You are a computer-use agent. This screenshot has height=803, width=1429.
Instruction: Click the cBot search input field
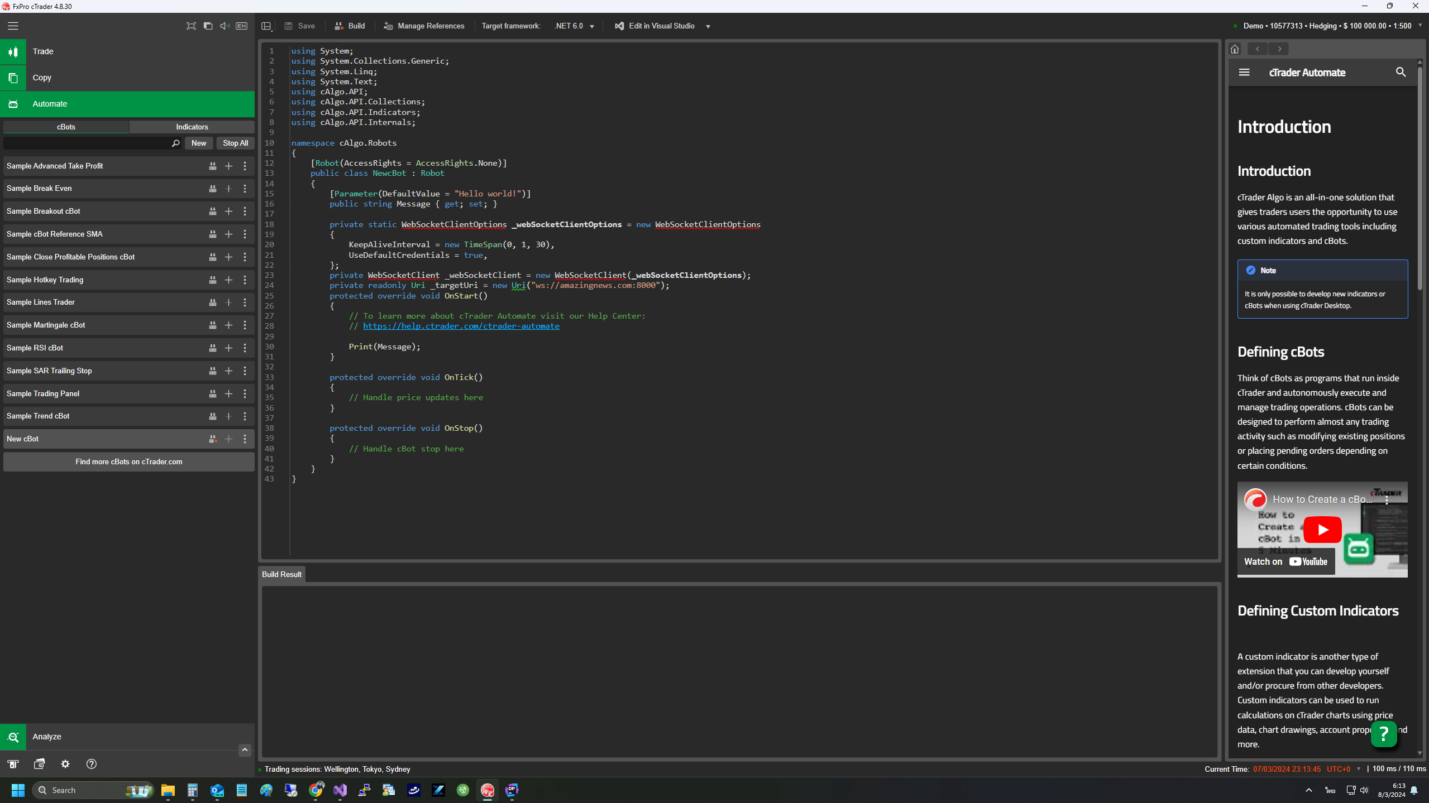[92, 143]
